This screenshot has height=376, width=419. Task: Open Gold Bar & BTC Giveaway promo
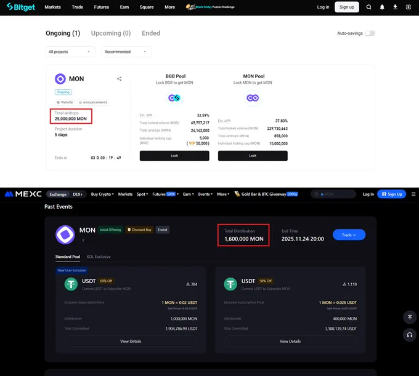(x=266, y=194)
